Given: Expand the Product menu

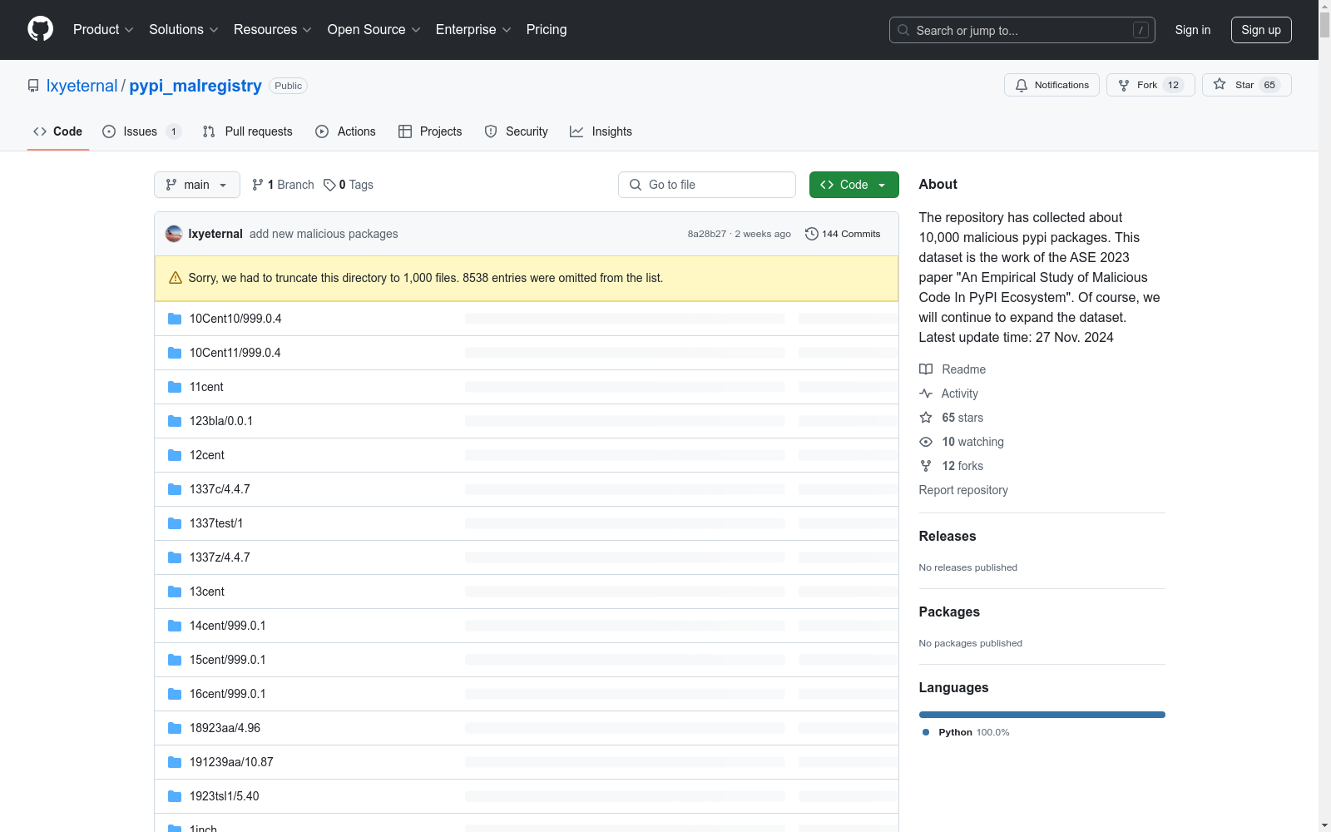Looking at the screenshot, I should point(103,29).
